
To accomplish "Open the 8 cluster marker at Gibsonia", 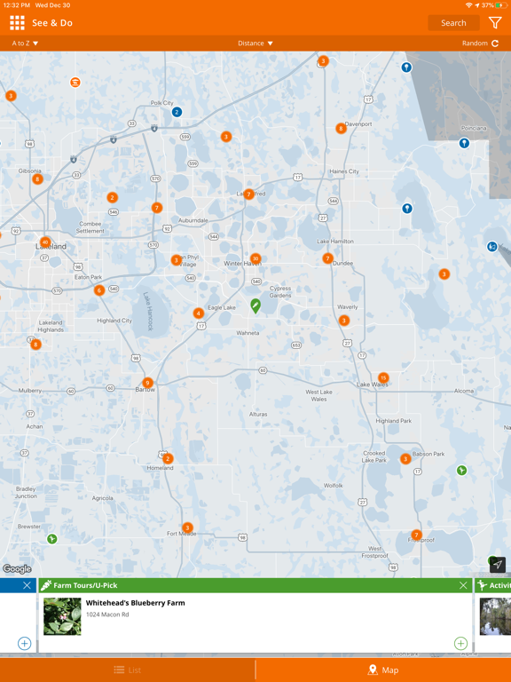I will pyautogui.click(x=38, y=178).
